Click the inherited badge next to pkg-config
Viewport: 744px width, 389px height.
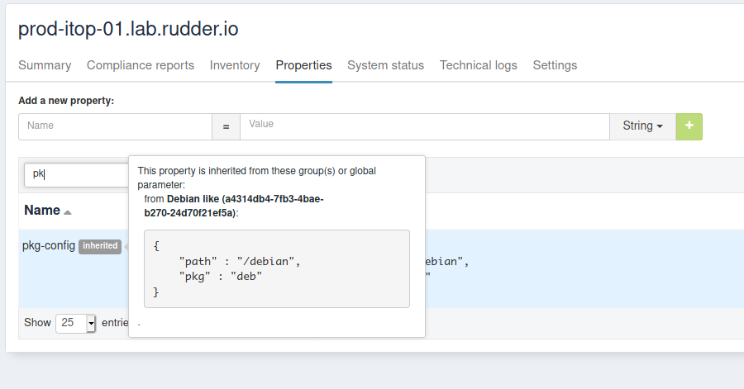point(100,246)
